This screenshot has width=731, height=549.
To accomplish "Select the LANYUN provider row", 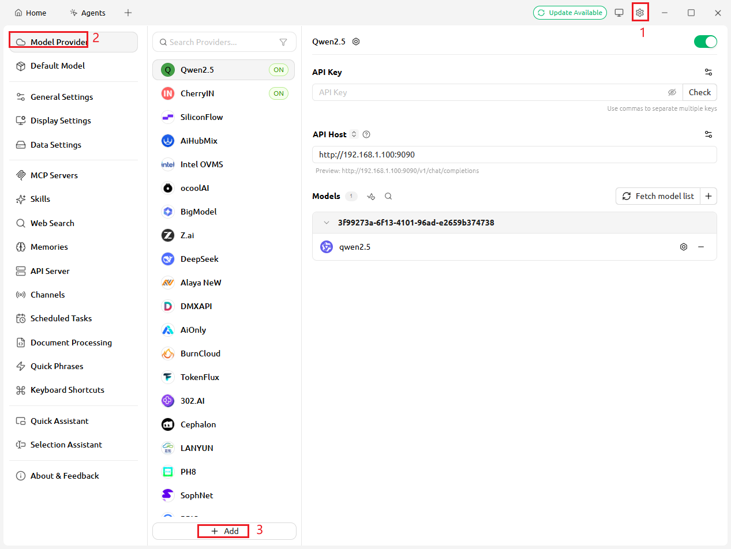I will [x=224, y=448].
